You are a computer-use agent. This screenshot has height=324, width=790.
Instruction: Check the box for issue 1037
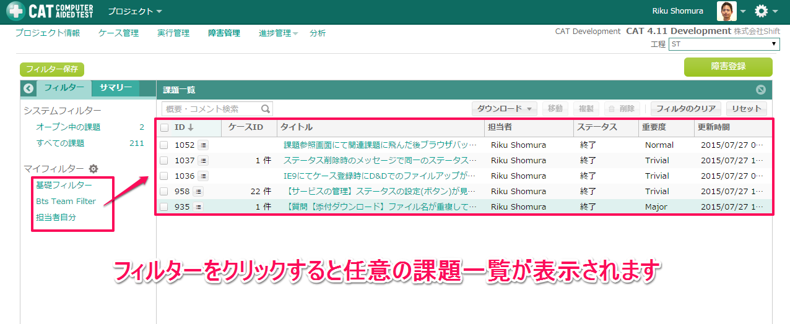164,160
